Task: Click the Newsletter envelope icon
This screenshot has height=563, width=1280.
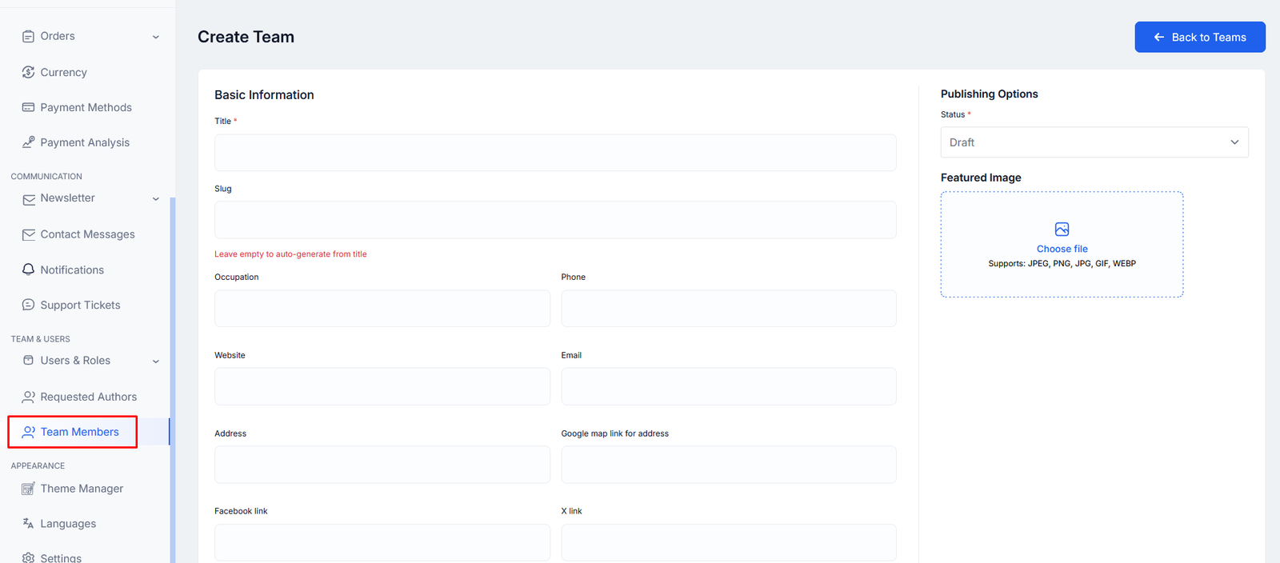Action: (28, 199)
